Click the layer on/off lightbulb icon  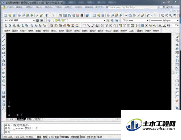53,20
